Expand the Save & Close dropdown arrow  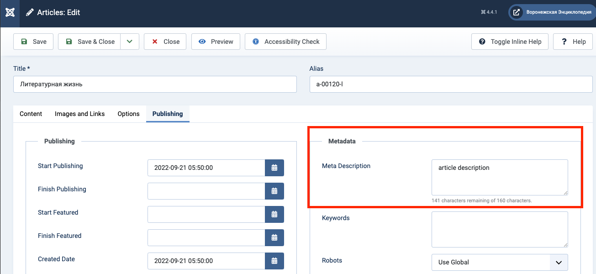130,42
